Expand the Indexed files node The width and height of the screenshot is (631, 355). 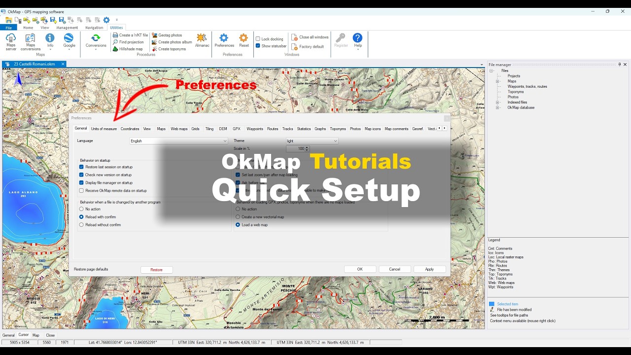click(497, 103)
